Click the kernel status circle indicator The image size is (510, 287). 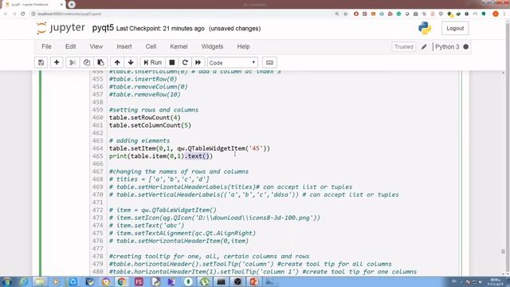[x=465, y=47]
